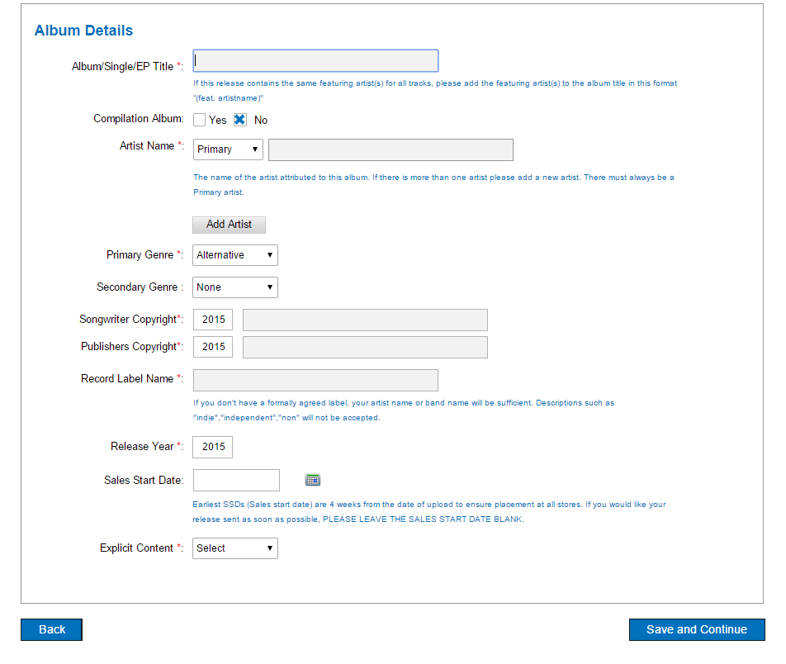The height and width of the screenshot is (664, 786).
Task: Click the Songwriter Copyright name field
Action: pyautogui.click(x=365, y=320)
